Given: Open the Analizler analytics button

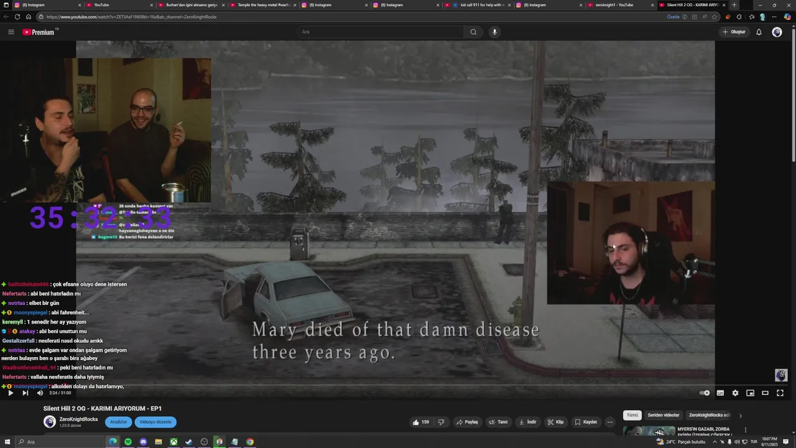Looking at the screenshot, I should [119, 422].
